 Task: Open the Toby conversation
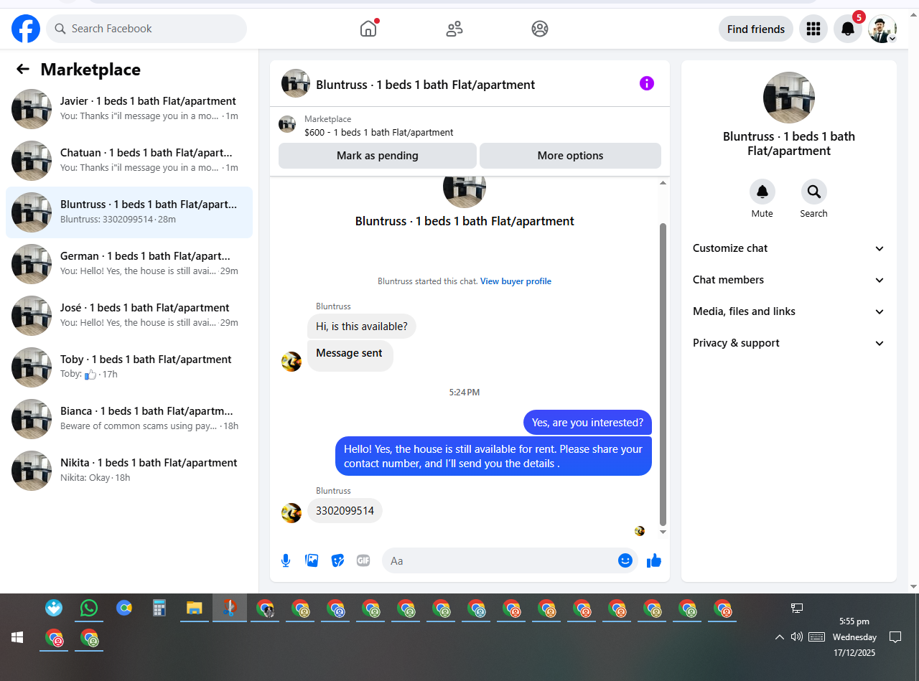pyautogui.click(x=129, y=367)
